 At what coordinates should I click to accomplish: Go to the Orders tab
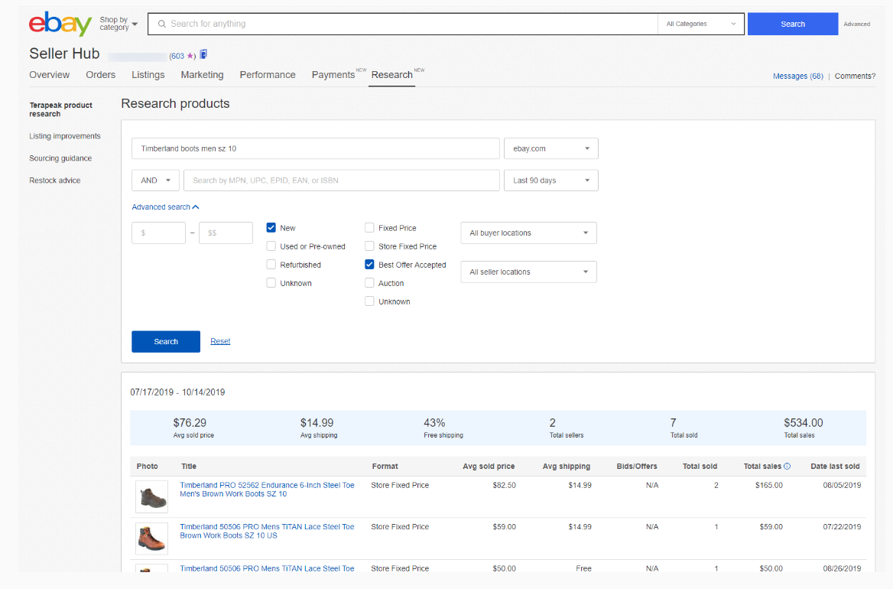(100, 75)
